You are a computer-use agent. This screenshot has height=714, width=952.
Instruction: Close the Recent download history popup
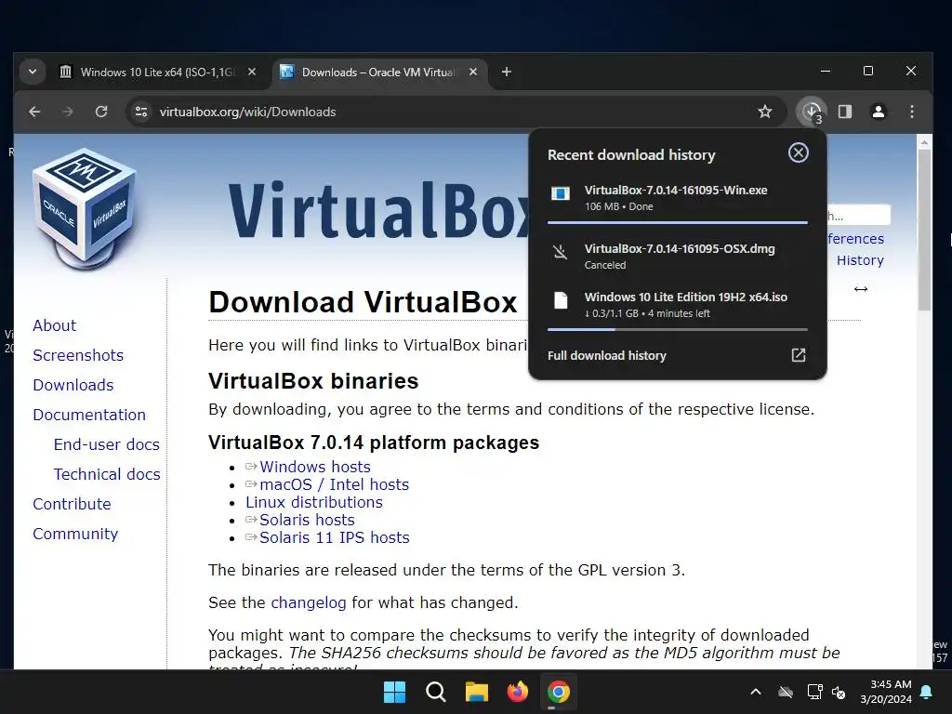tap(799, 152)
